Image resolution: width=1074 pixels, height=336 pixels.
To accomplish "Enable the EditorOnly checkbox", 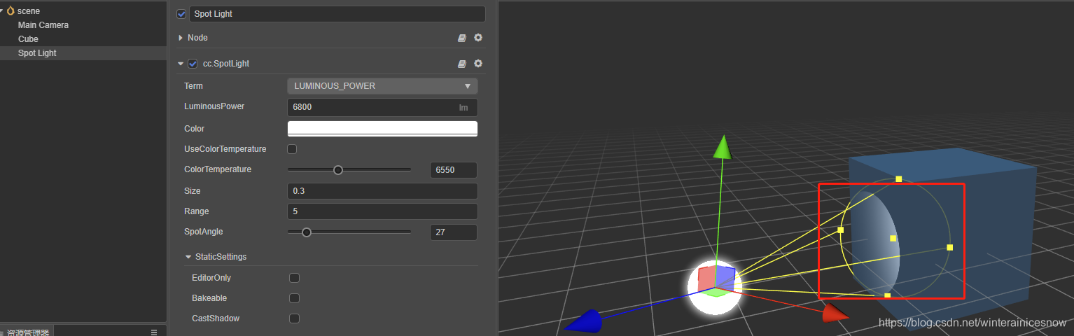I will coord(294,278).
